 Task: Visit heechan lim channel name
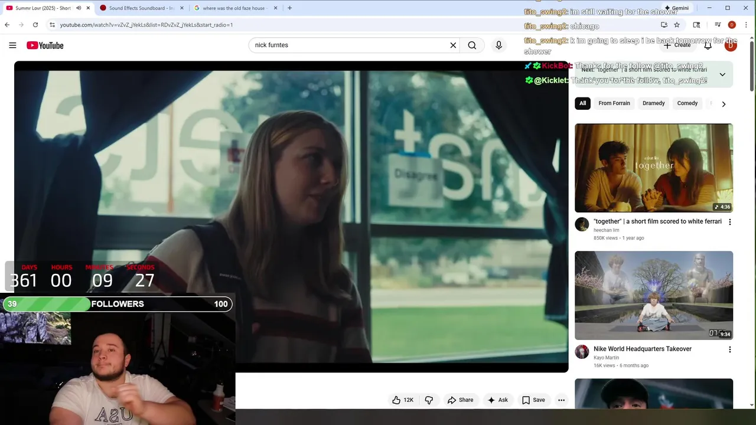pos(606,230)
